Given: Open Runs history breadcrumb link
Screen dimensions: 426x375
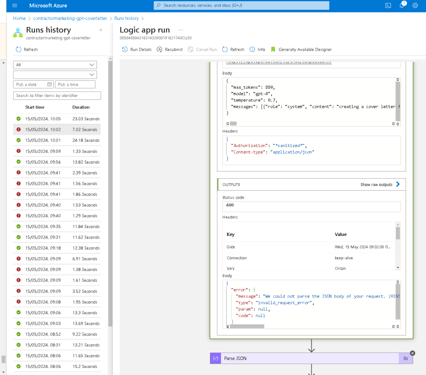Looking at the screenshot, I should tap(126, 18).
